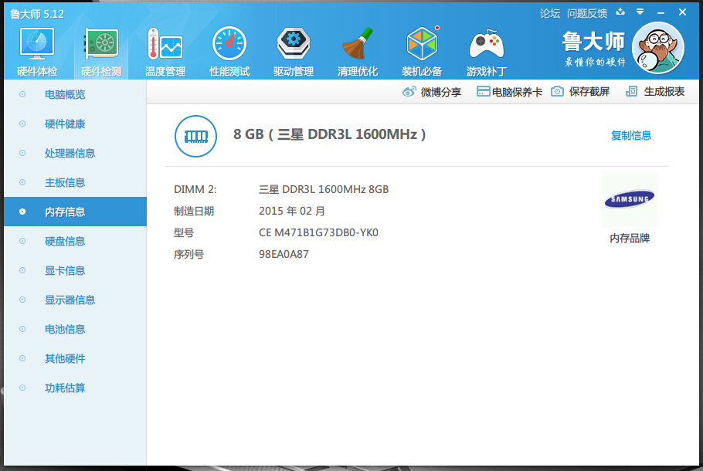Click the Weibo share icon

point(409,92)
